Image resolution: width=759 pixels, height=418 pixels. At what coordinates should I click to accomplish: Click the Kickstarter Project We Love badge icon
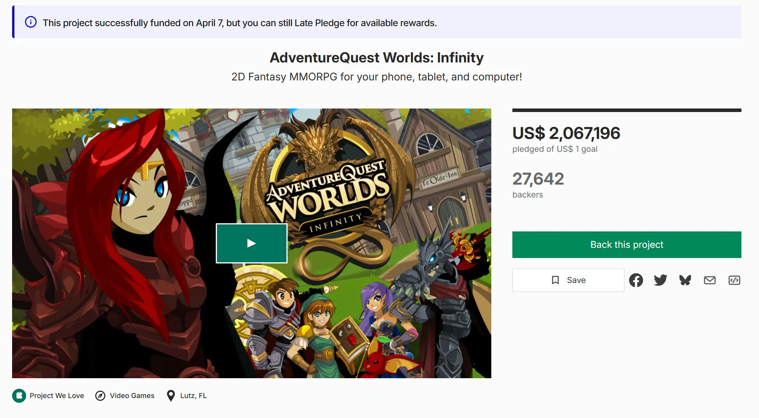(19, 395)
